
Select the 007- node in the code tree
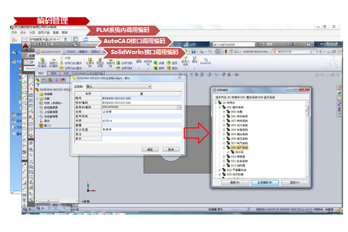(x=239, y=143)
